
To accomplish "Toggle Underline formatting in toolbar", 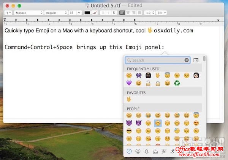I will [114, 13].
